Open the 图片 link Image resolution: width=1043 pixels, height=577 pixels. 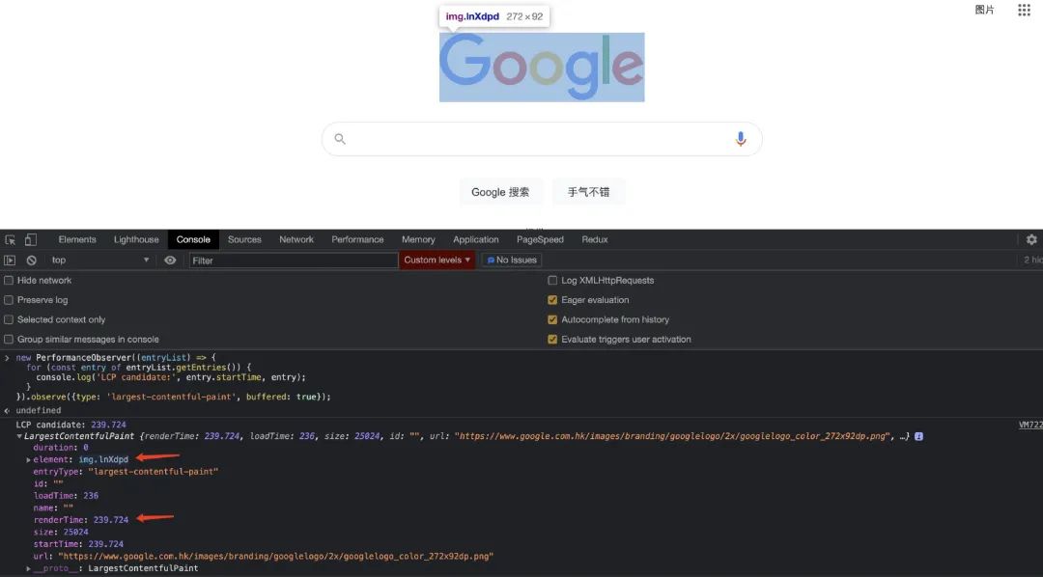984,10
